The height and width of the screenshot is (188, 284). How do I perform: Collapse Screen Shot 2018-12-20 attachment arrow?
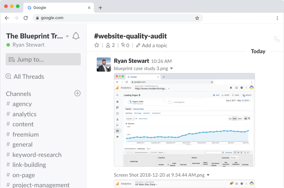(208, 175)
